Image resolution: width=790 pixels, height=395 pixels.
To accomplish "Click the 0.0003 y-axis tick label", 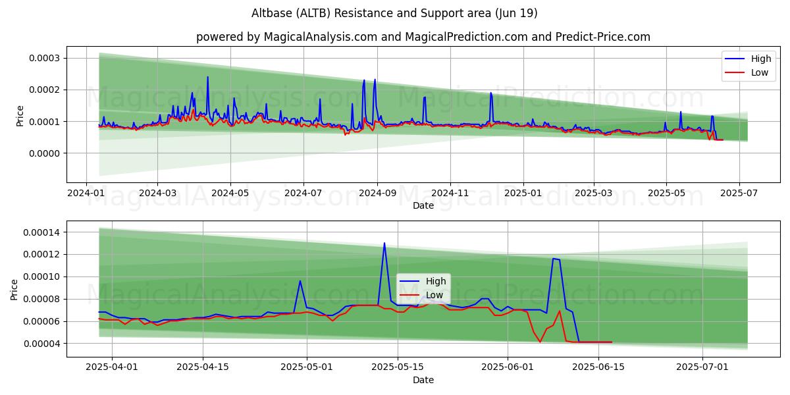I will coord(44,58).
